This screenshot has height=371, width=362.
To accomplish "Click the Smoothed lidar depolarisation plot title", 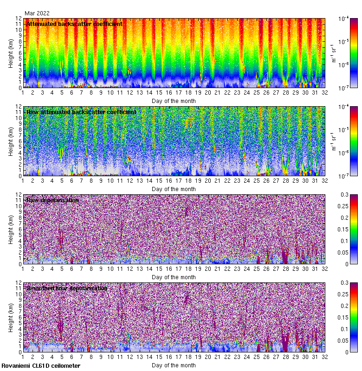I will pos(67,288).
